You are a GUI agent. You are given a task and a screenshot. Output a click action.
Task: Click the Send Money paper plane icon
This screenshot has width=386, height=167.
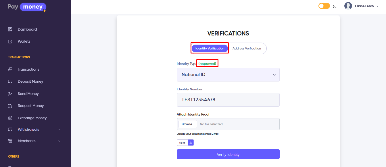click(10, 94)
